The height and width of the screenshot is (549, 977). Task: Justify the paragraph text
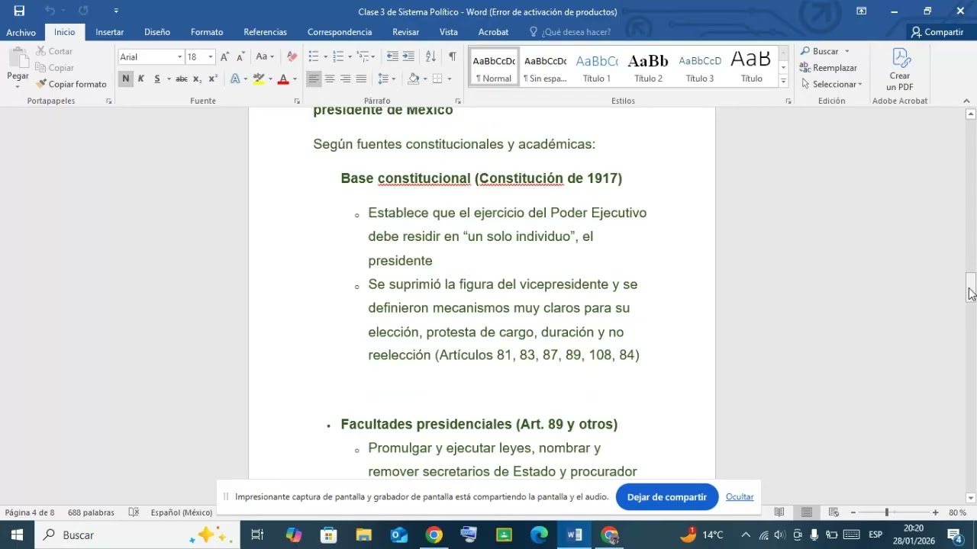point(361,79)
